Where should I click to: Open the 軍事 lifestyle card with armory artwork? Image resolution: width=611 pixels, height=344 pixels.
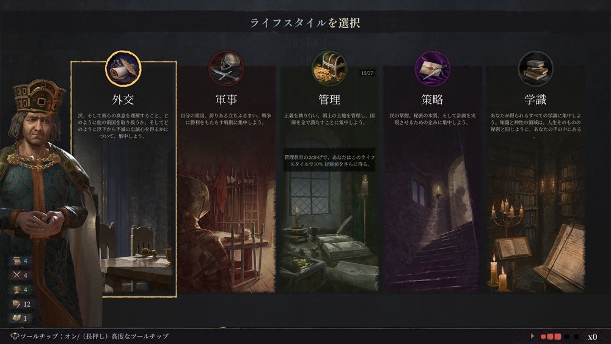[x=227, y=179]
